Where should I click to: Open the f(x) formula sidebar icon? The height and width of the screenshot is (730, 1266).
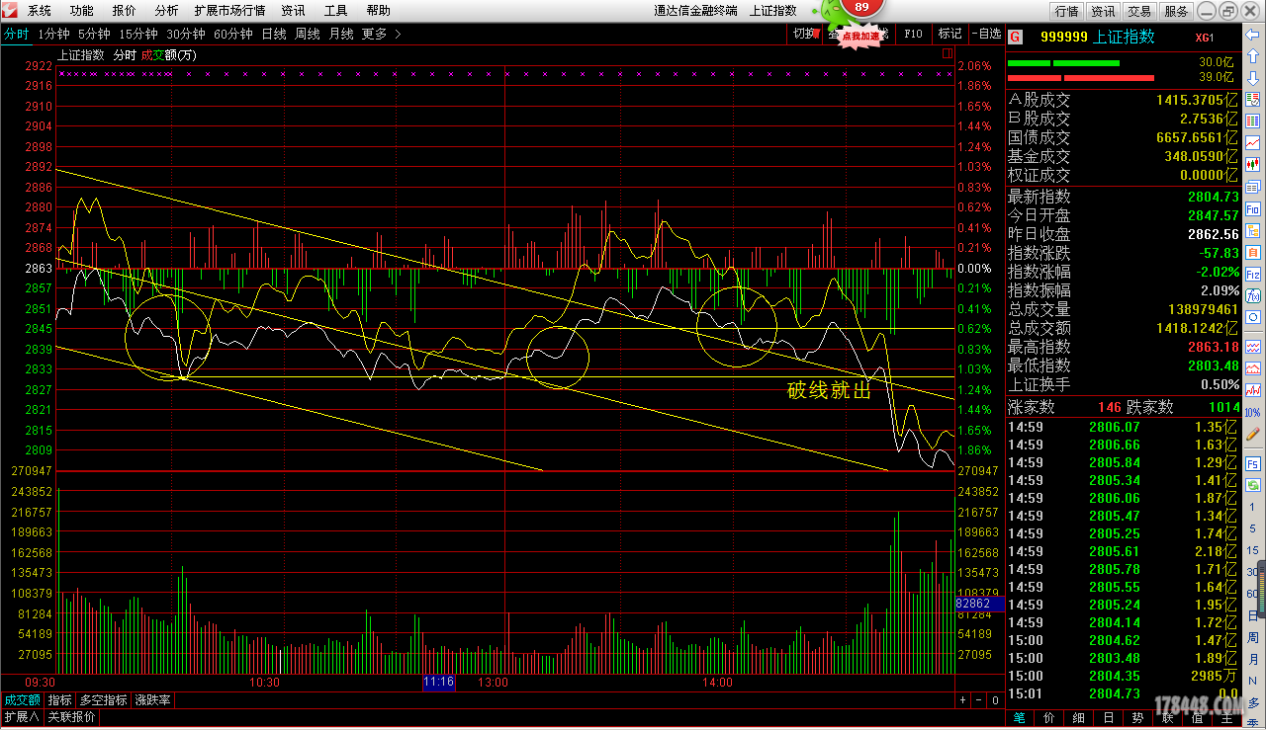pyautogui.click(x=1252, y=295)
